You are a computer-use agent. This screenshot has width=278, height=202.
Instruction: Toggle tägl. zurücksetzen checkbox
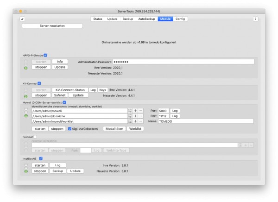(69, 129)
